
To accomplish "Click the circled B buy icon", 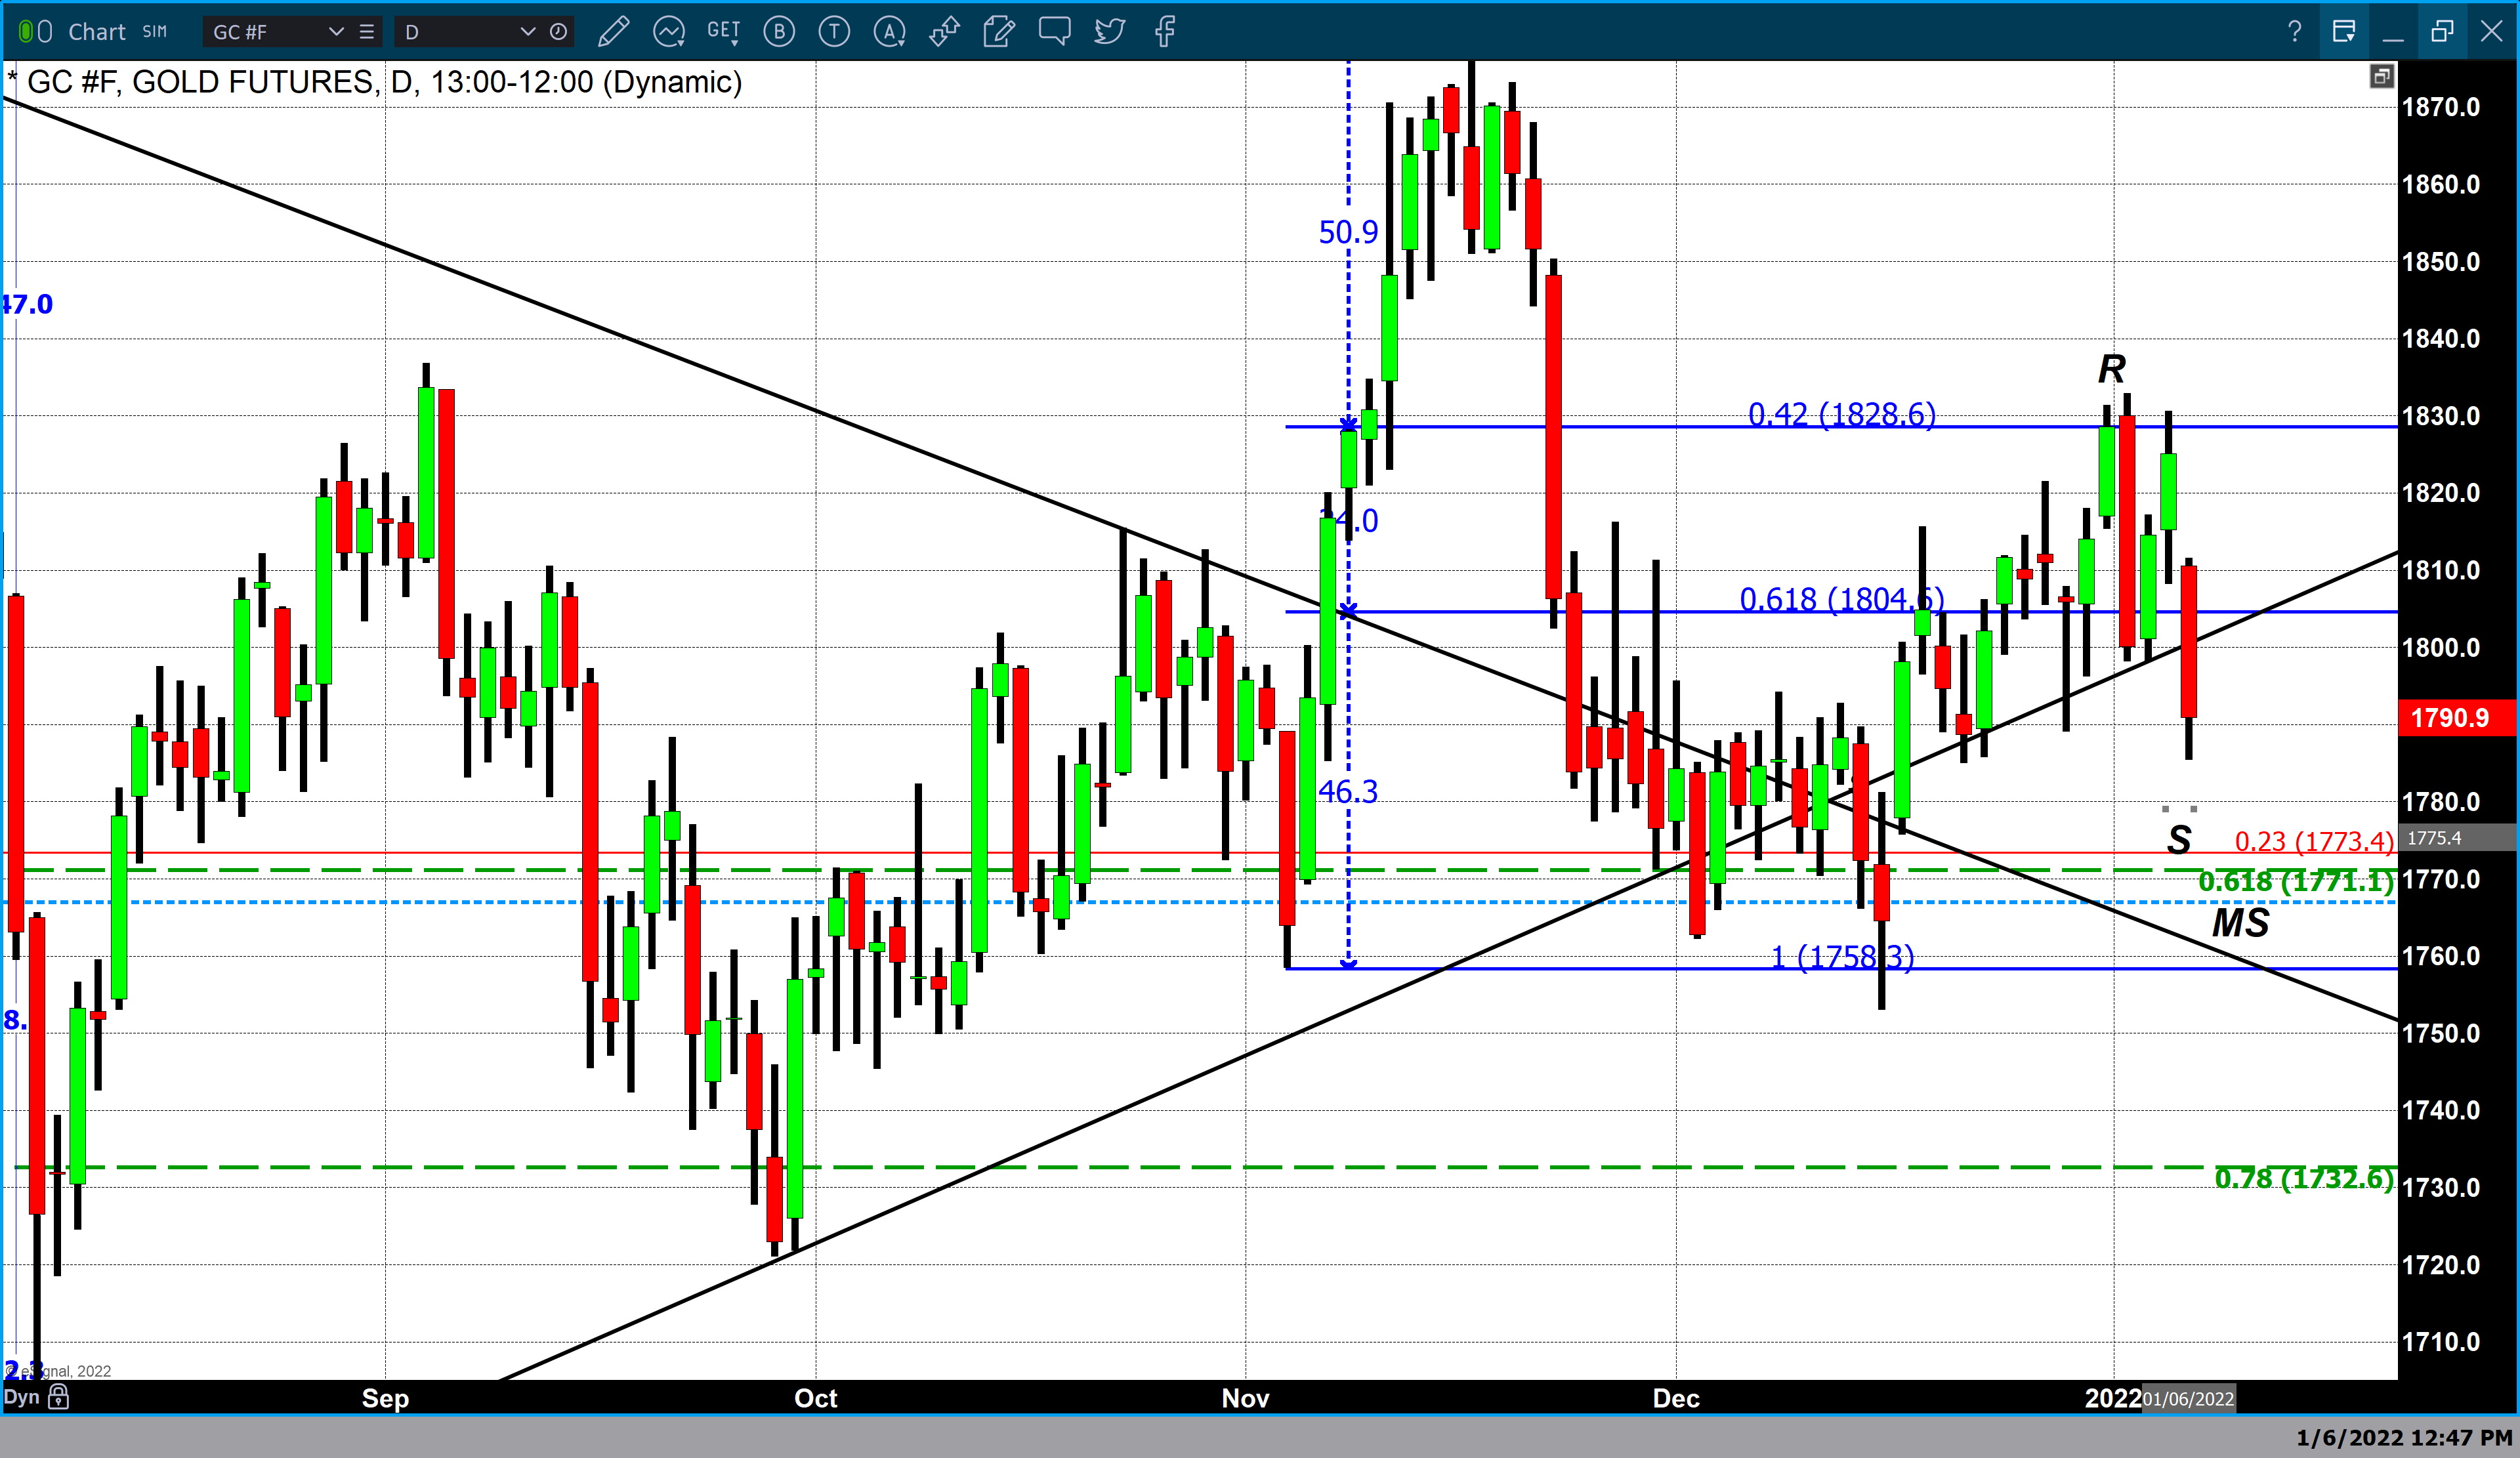I will click(779, 32).
